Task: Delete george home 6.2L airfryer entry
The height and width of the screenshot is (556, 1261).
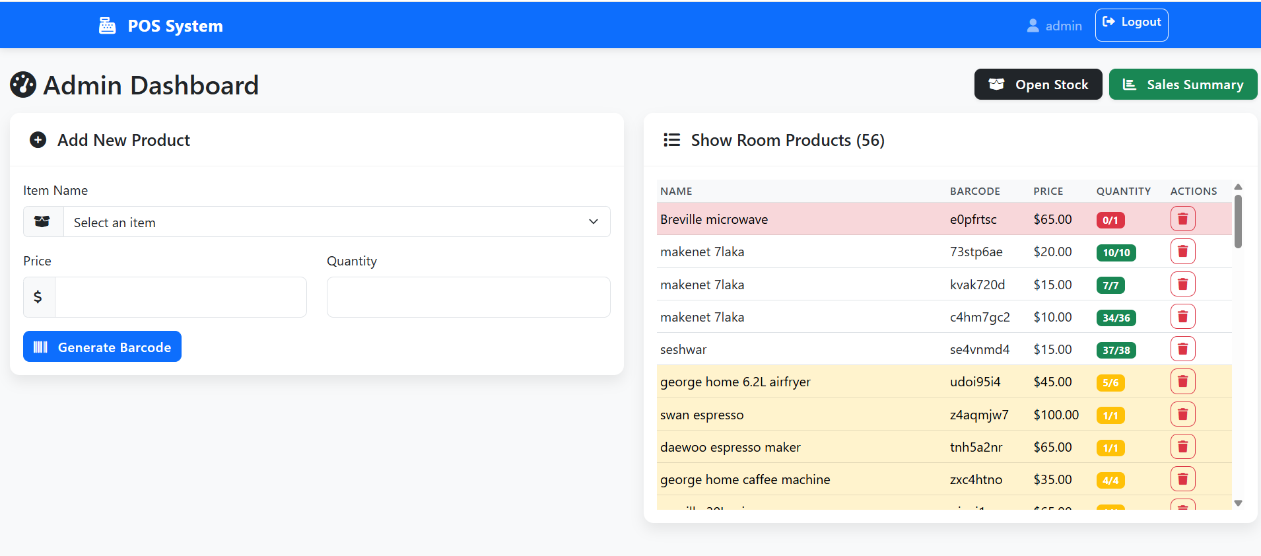Action: (x=1182, y=382)
